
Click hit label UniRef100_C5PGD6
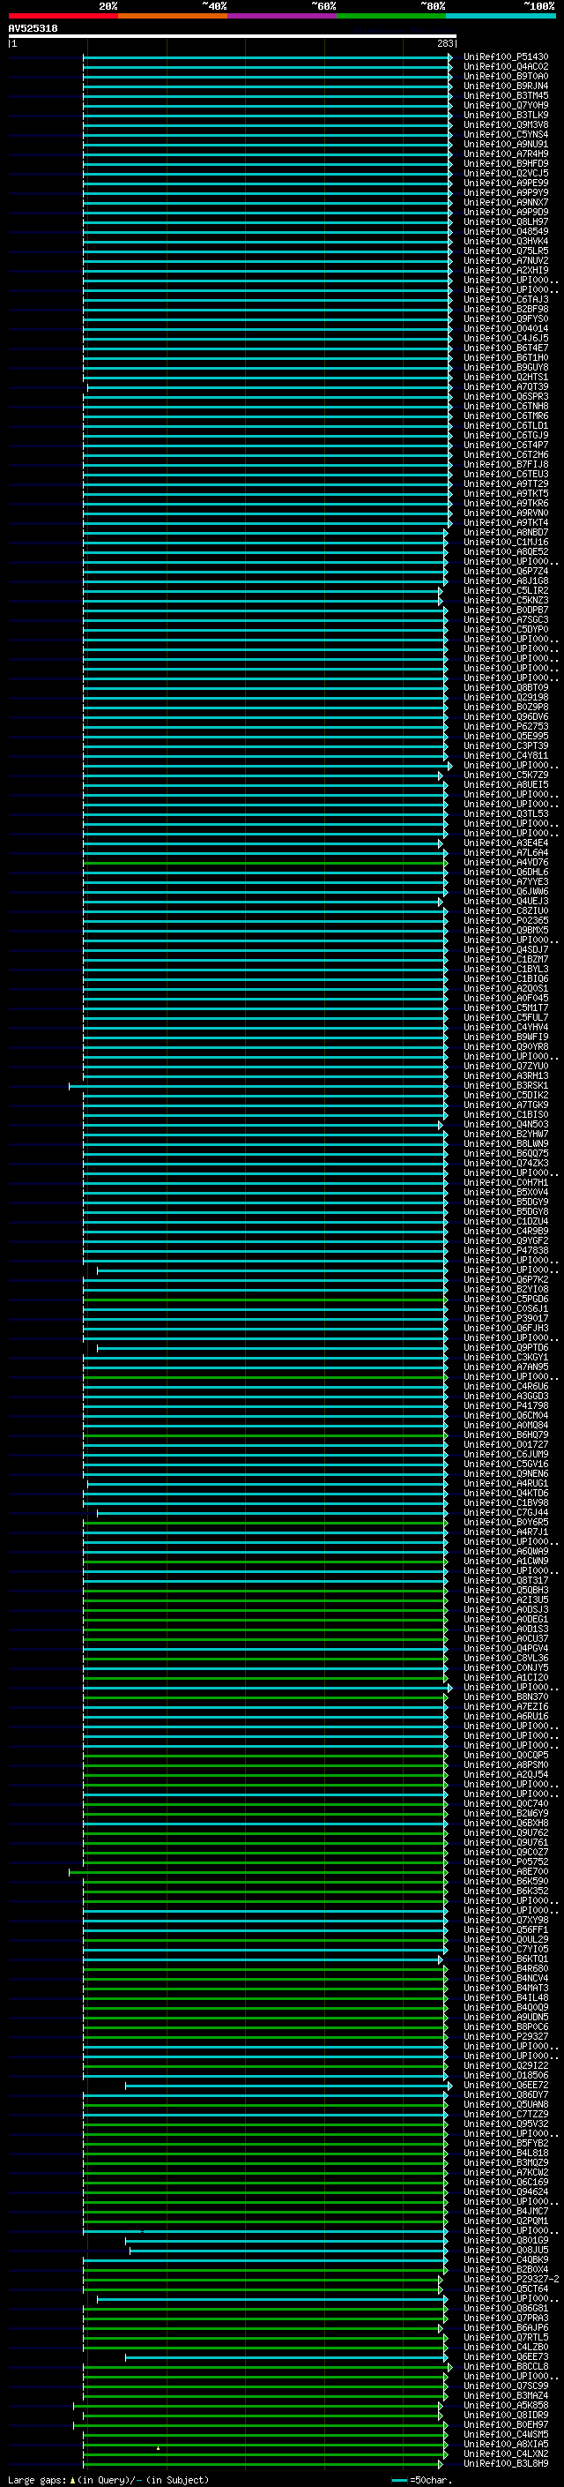pyautogui.click(x=505, y=1300)
